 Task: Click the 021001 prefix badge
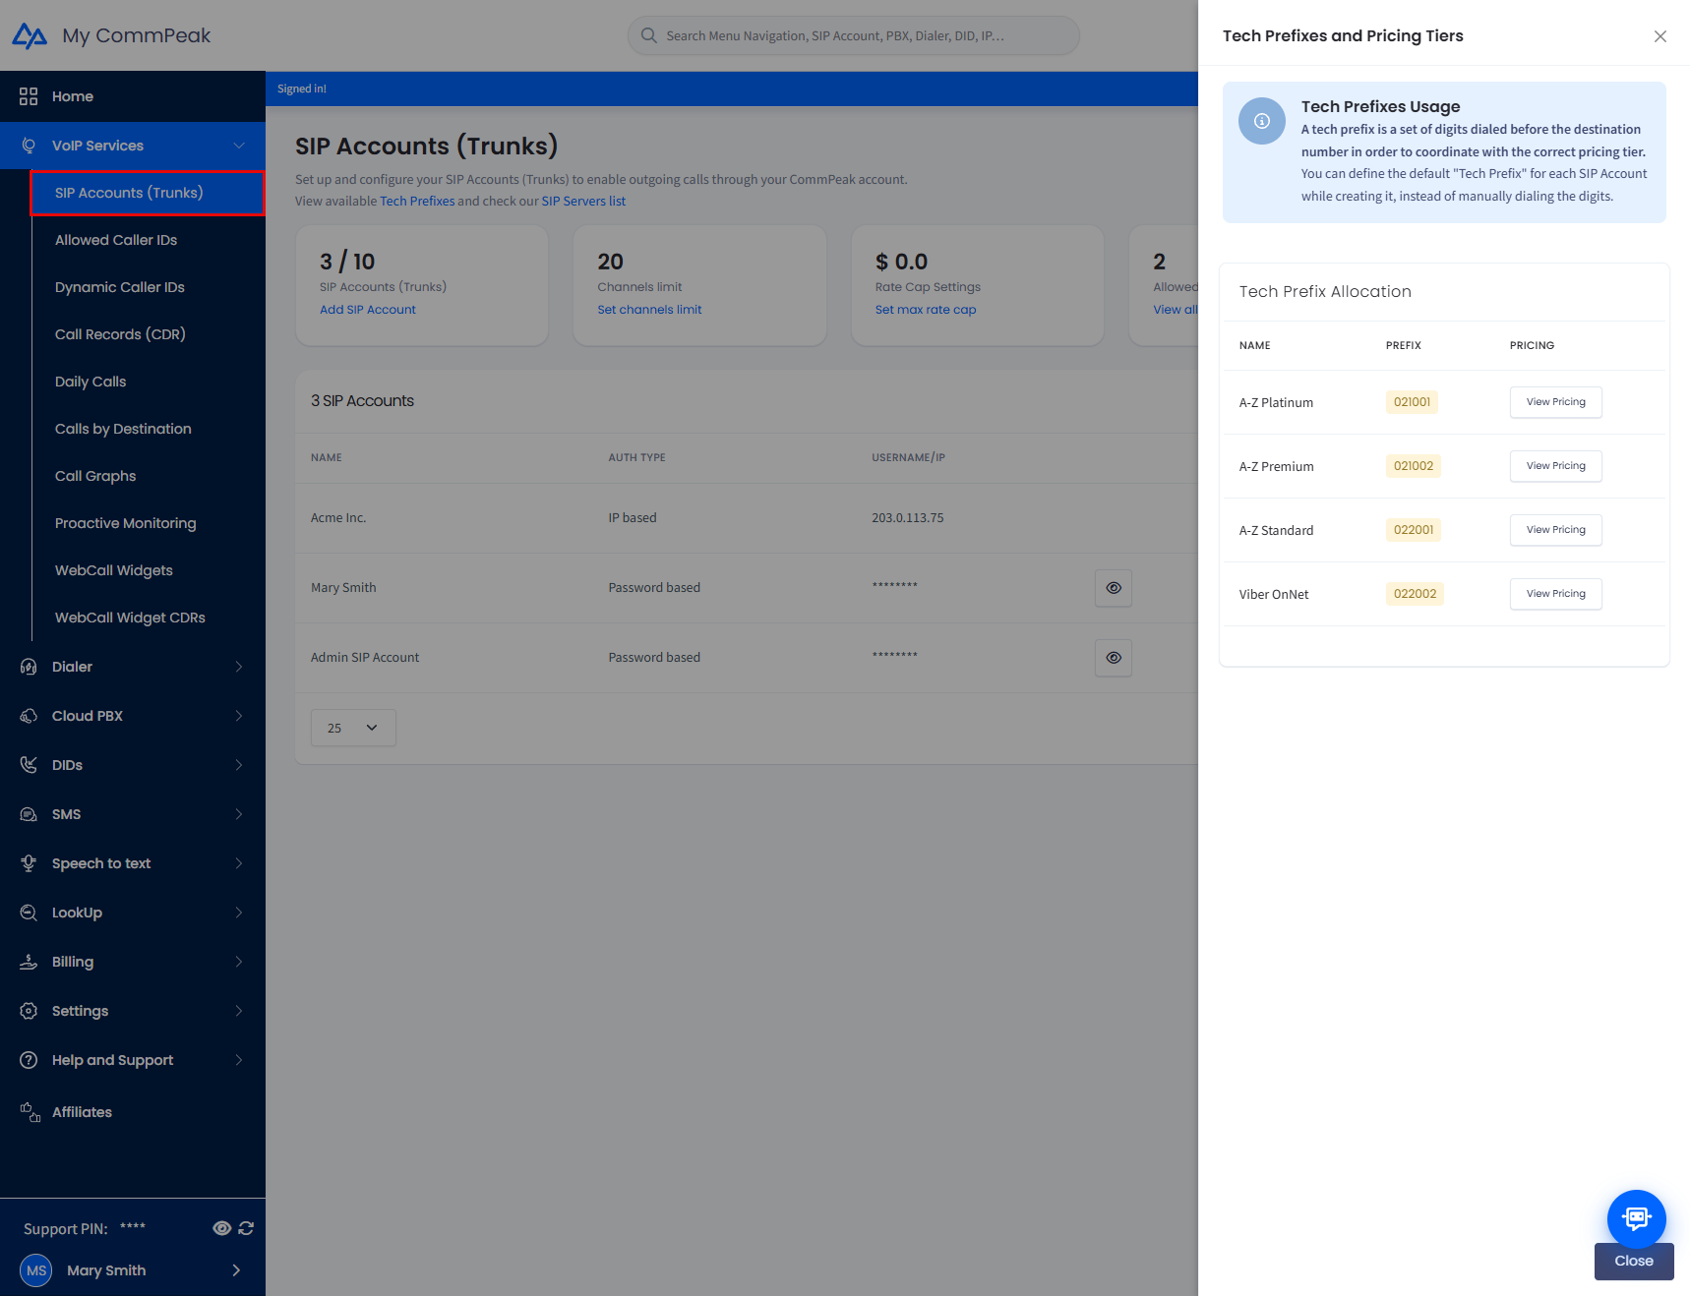tap(1412, 402)
